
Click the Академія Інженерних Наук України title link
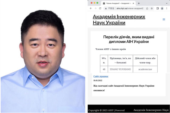119,20
